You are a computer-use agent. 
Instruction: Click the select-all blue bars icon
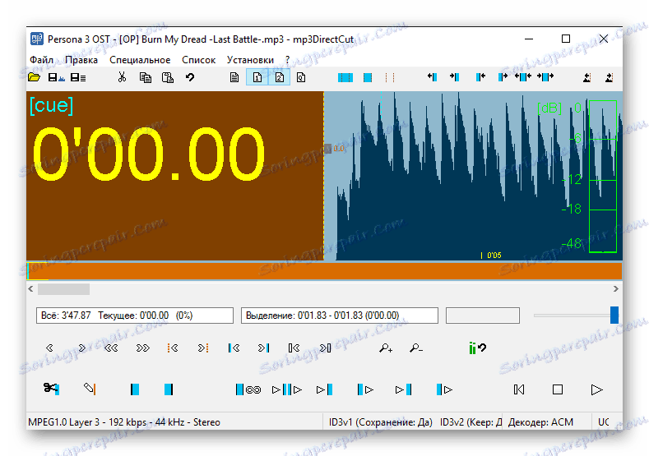tap(345, 77)
